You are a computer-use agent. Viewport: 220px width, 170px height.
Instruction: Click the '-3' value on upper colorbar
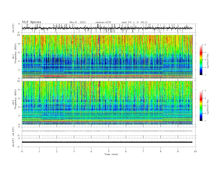205,45
